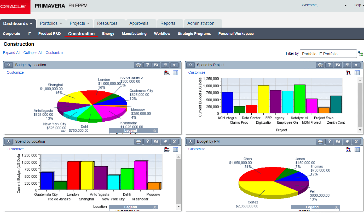Customize the Spend by Location portlet
Image resolution: width=364 pixels, height=213 pixels.
pyautogui.click(x=15, y=149)
